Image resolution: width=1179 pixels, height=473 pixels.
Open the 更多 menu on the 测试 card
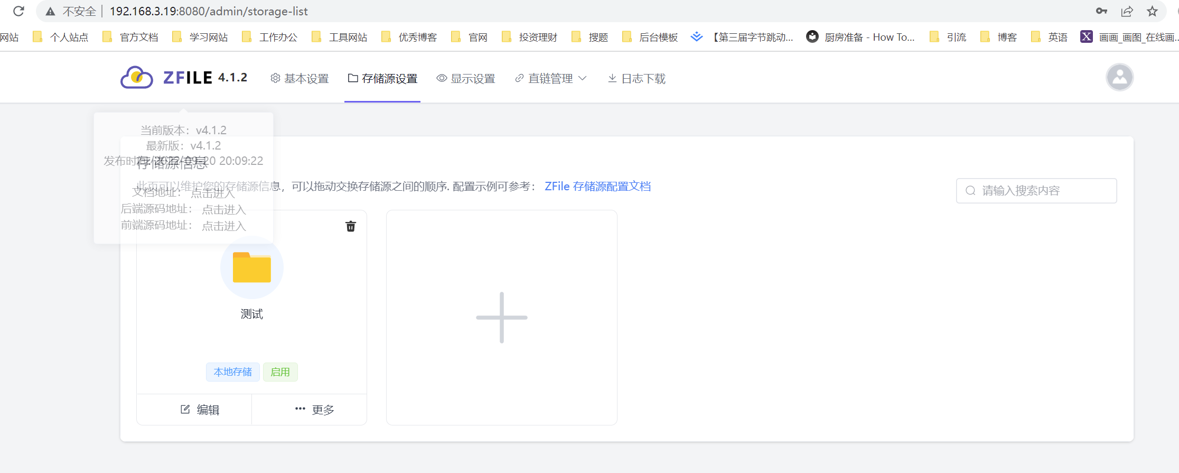[314, 410]
